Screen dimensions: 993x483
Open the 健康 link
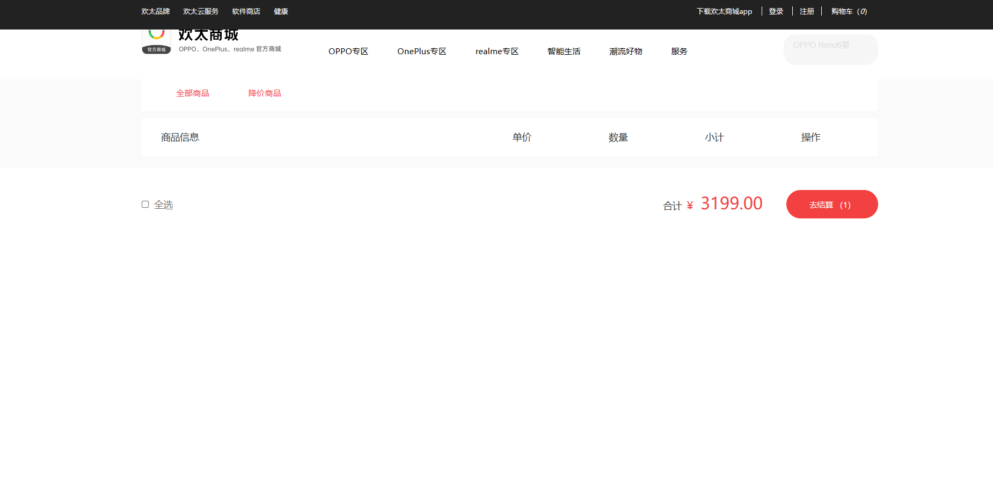(281, 11)
